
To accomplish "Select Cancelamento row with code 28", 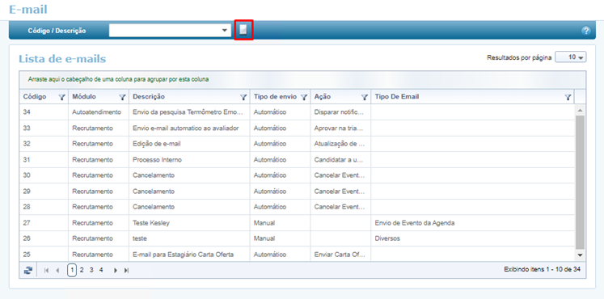I will [x=297, y=207].
